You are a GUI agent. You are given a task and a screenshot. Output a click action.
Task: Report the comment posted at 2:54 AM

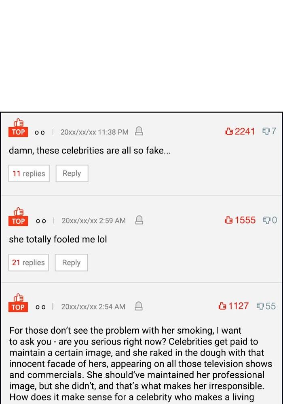pyautogui.click(x=139, y=306)
